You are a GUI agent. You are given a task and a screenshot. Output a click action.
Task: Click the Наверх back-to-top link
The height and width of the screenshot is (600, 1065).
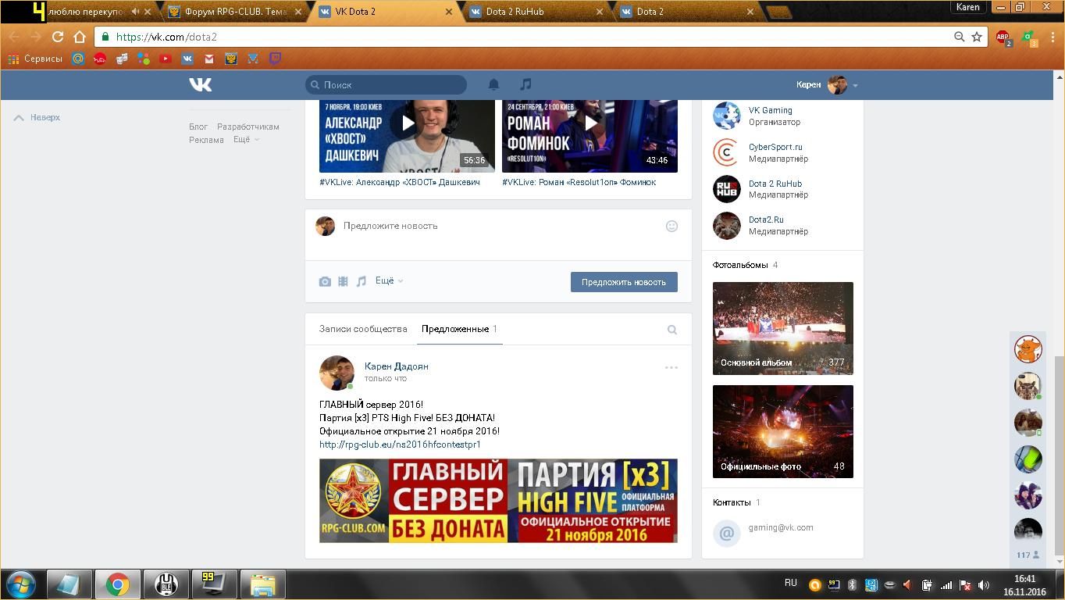[x=37, y=117]
